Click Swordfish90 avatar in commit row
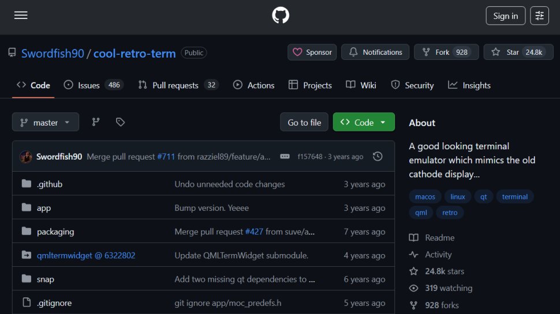 [x=26, y=157]
